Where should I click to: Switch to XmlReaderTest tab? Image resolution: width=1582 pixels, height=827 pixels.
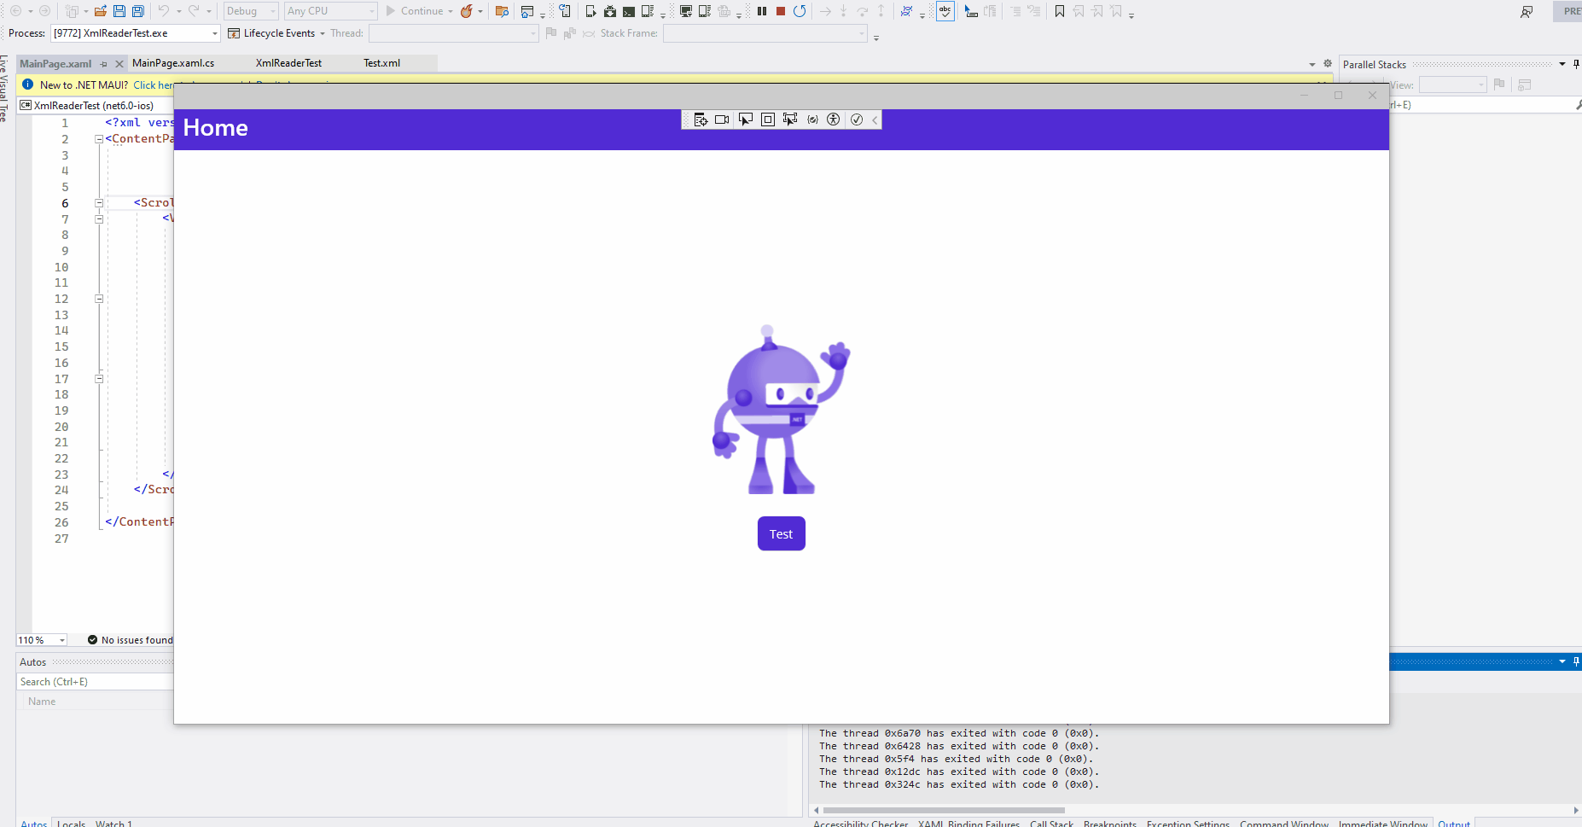tap(288, 63)
